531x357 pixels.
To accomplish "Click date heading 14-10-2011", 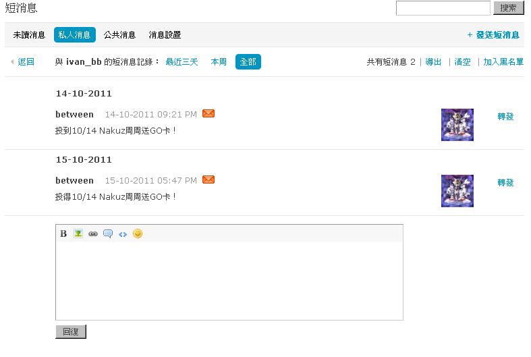I will (x=84, y=94).
